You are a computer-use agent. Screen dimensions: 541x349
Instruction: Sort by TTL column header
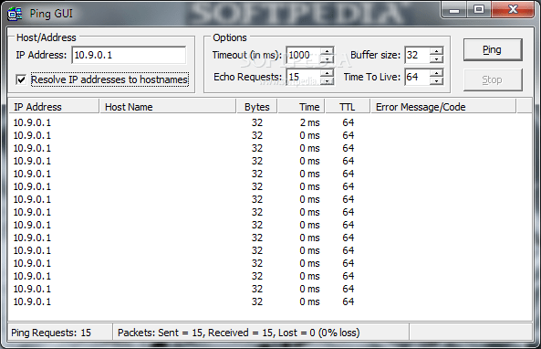(348, 107)
